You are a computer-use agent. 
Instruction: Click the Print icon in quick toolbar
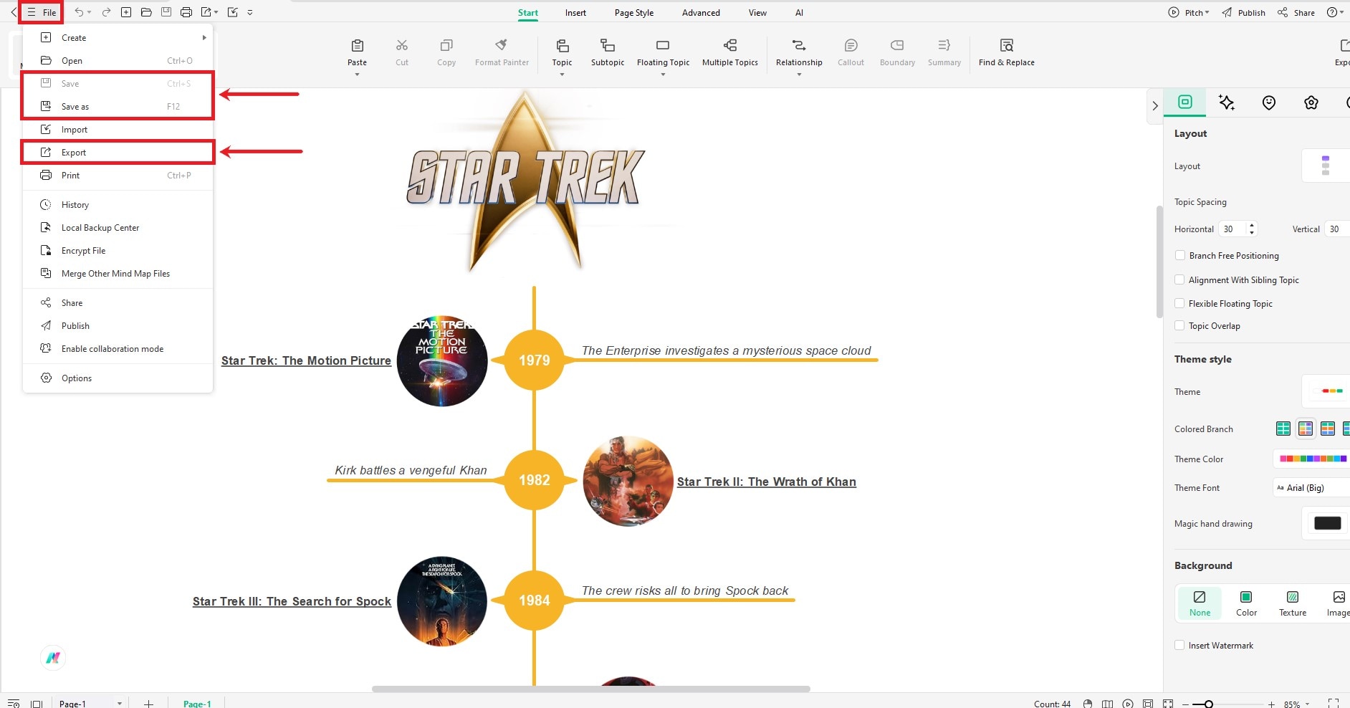[186, 12]
